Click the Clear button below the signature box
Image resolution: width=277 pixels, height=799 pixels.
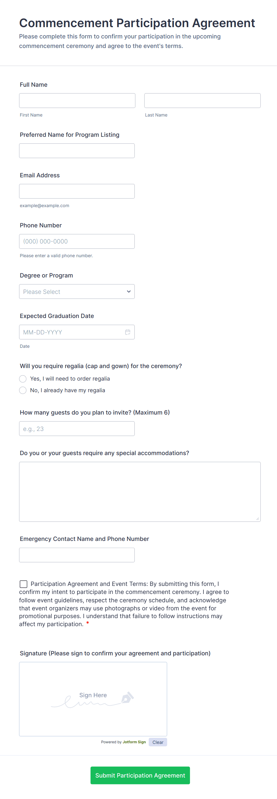coord(158,742)
